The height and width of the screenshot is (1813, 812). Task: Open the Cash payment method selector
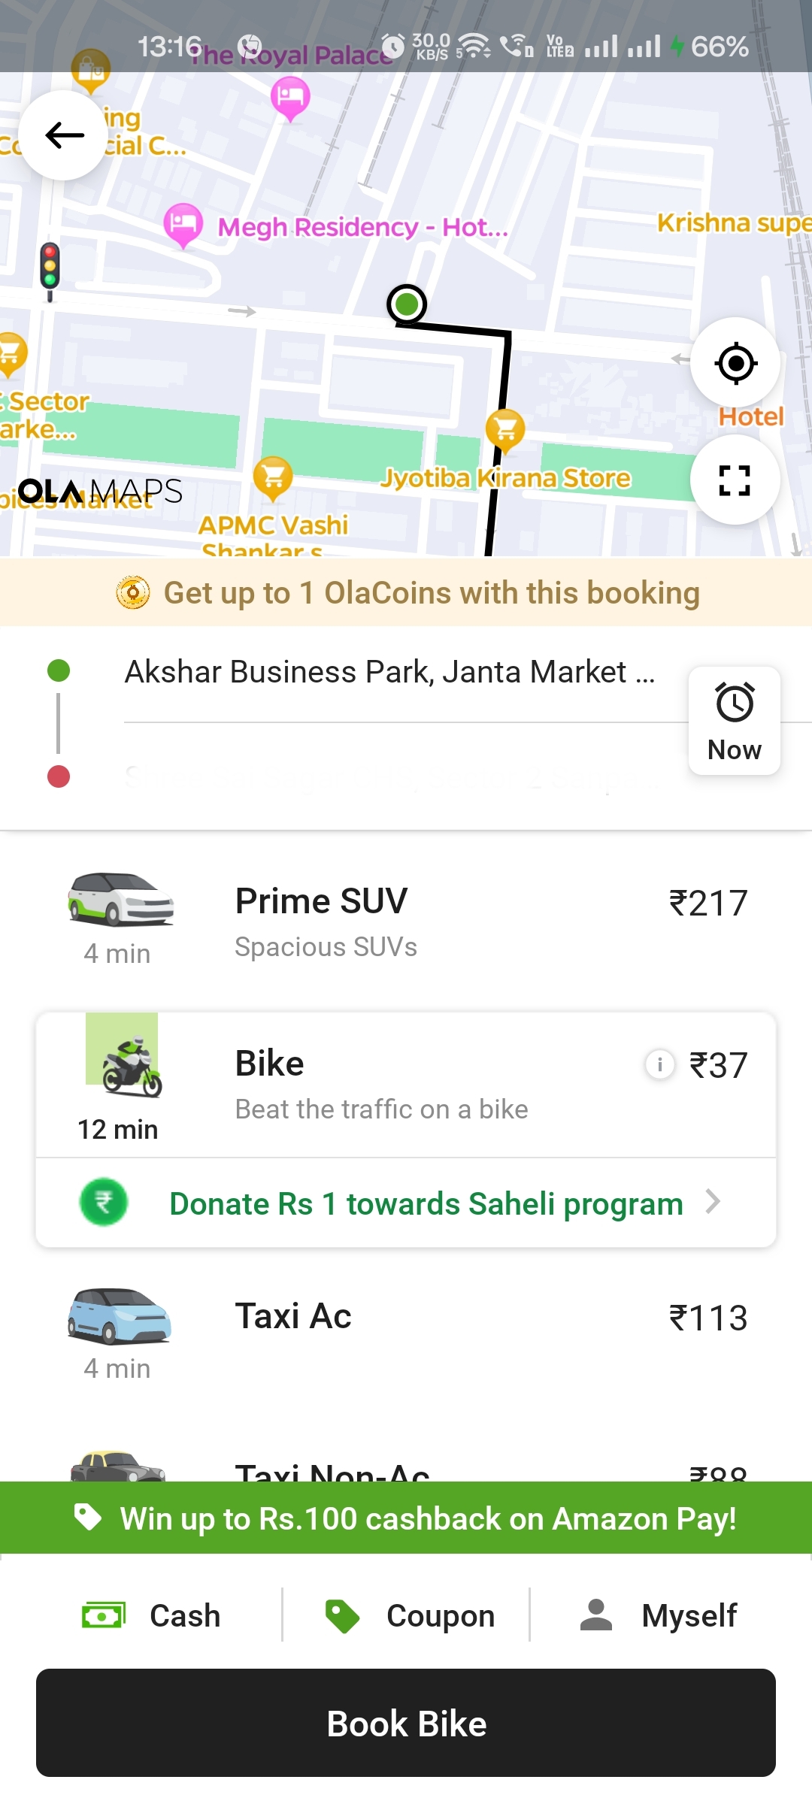pos(152,1615)
